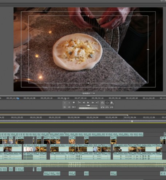The width and height of the screenshot is (166, 180).
Task: Select MVI_0433.MOV [A] audio clip
Action: click(12, 156)
